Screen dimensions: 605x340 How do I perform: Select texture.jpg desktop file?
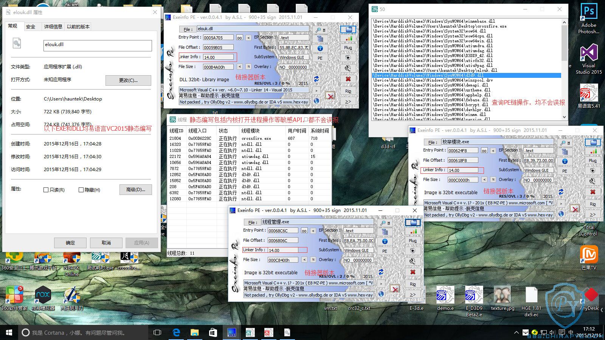point(503,298)
